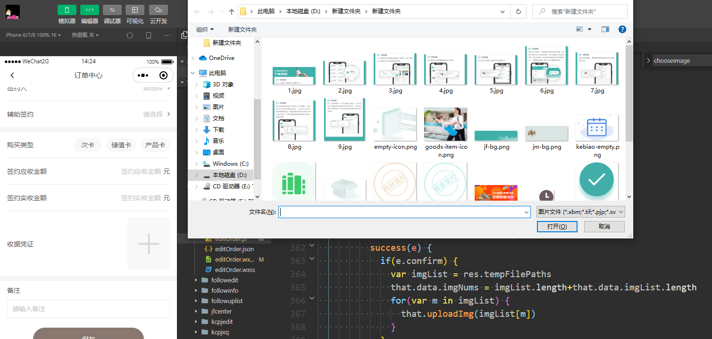Open the 图片文件 file type dropdown
The width and height of the screenshot is (712, 339).
581,212
